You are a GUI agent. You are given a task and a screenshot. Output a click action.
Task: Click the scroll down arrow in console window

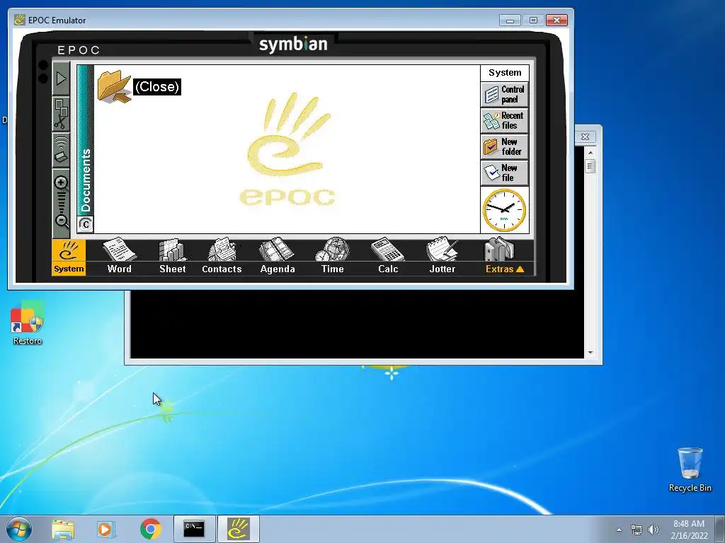(x=590, y=353)
